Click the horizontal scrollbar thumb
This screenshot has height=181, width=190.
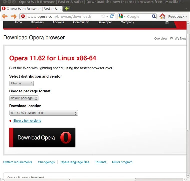pos(70,179)
